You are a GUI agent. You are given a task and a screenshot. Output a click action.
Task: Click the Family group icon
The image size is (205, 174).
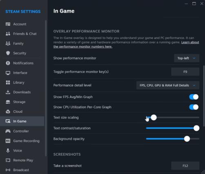coord(8,43)
